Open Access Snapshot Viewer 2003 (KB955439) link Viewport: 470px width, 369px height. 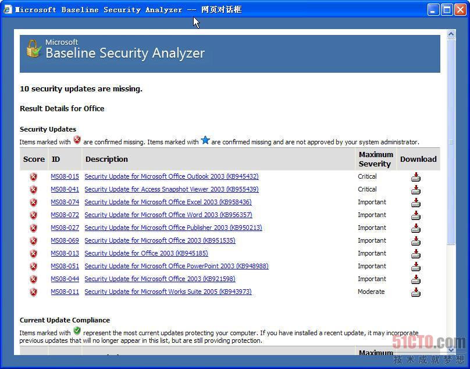coord(172,189)
